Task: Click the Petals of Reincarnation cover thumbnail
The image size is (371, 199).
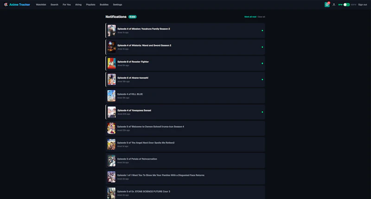Action: (x=111, y=161)
